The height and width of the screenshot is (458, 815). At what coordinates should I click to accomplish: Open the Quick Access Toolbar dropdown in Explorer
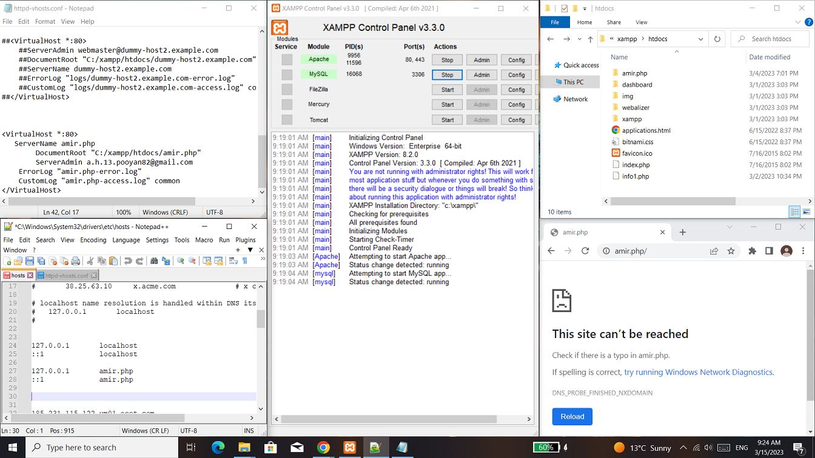[585, 8]
